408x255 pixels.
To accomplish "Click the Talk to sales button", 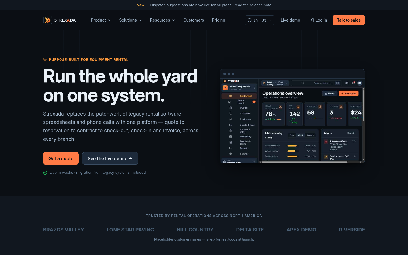I will 349,20.
